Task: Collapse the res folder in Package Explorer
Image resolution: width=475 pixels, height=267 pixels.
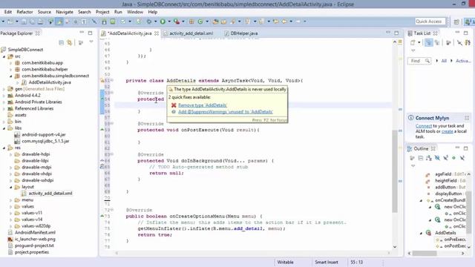Action: (4, 148)
